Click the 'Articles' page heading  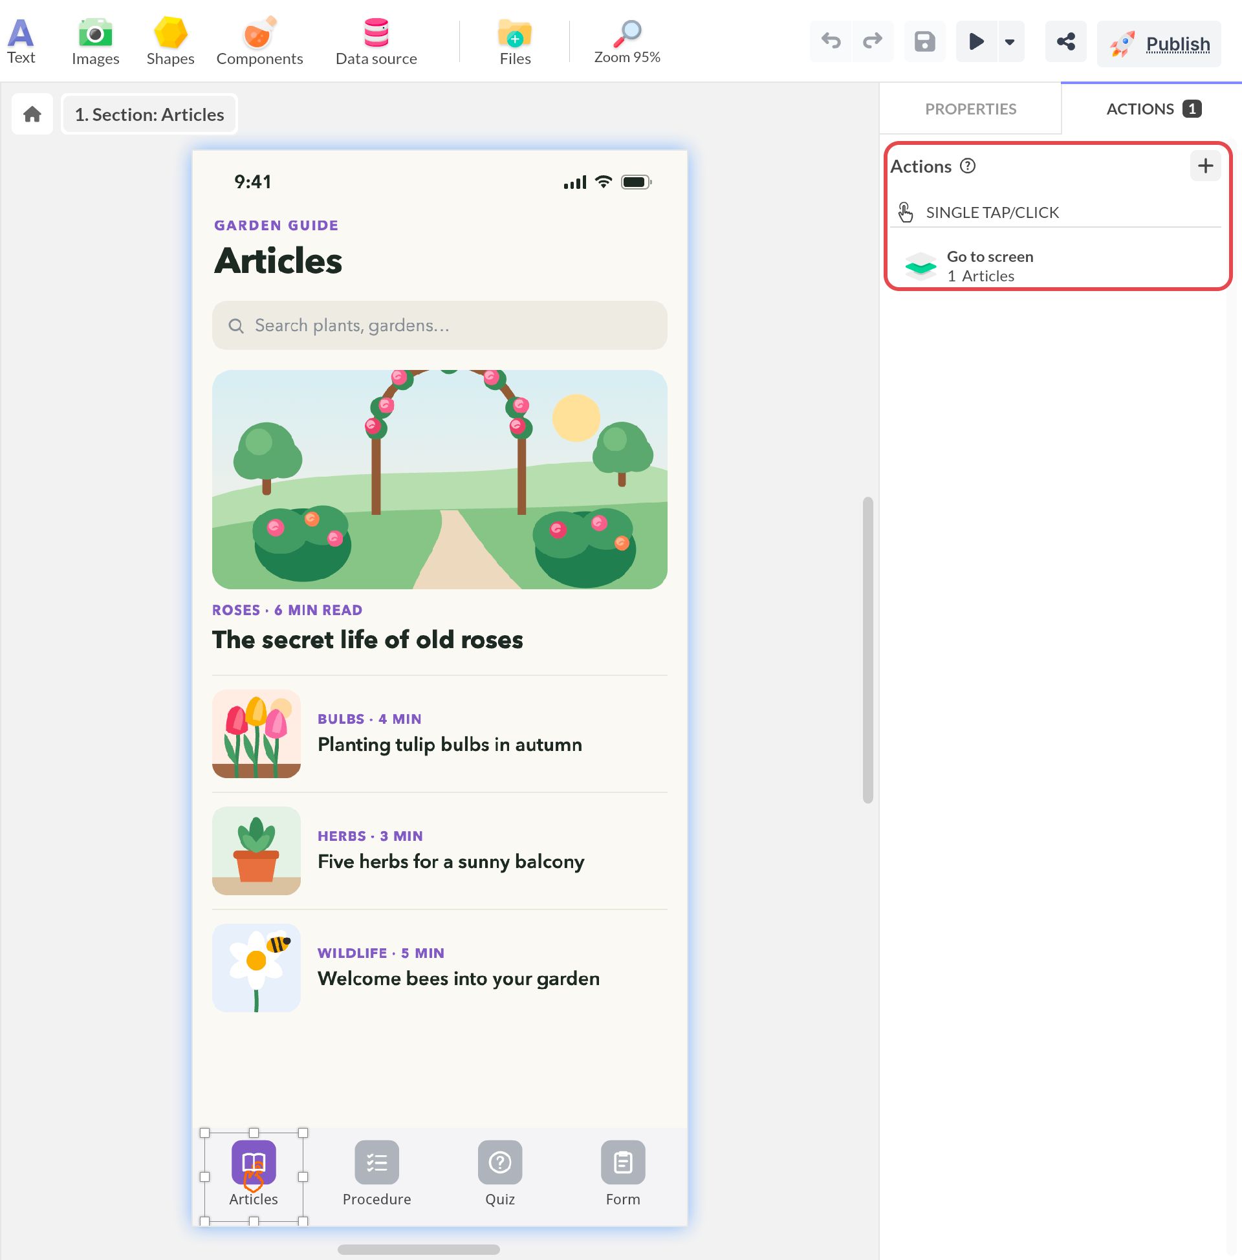pyautogui.click(x=278, y=261)
